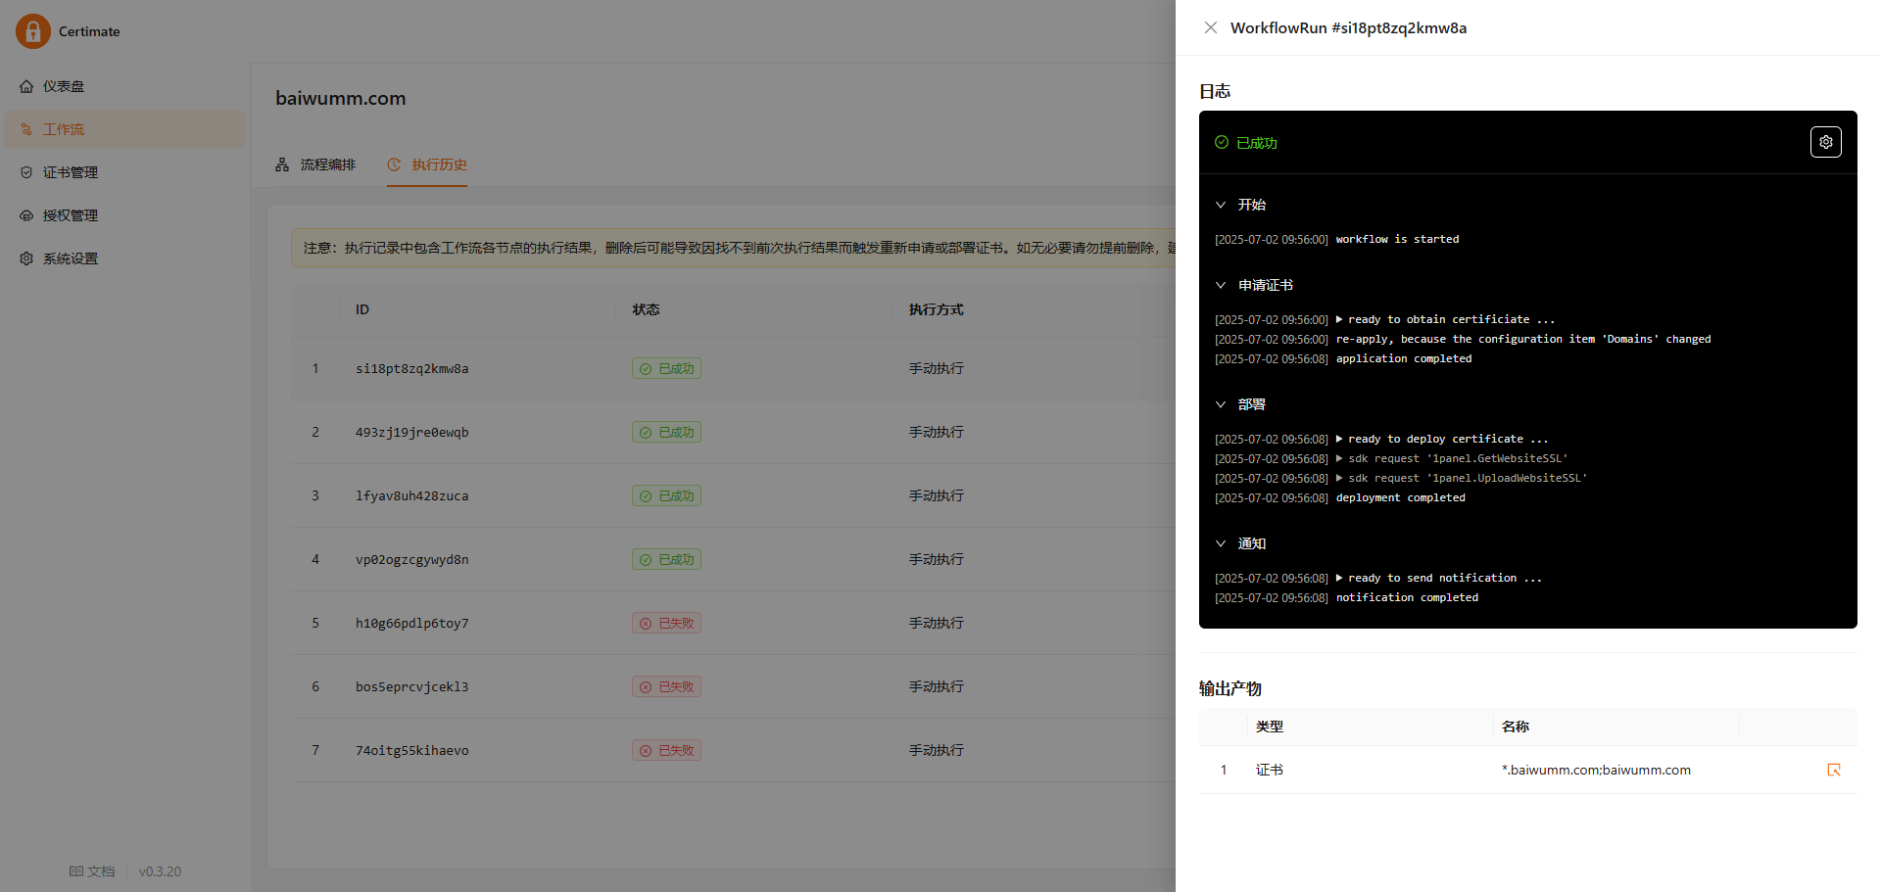
Task: Click the dashboard home icon 仪表盘
Action: 26,86
